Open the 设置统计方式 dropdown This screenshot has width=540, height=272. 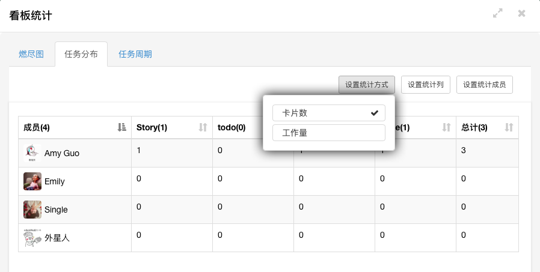(x=366, y=85)
